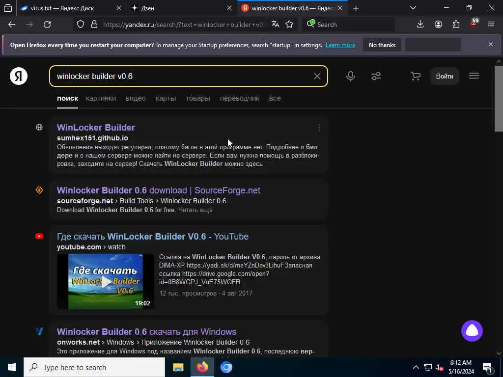Open the Firefox account icon
The height and width of the screenshot is (377, 503).
(x=438, y=25)
